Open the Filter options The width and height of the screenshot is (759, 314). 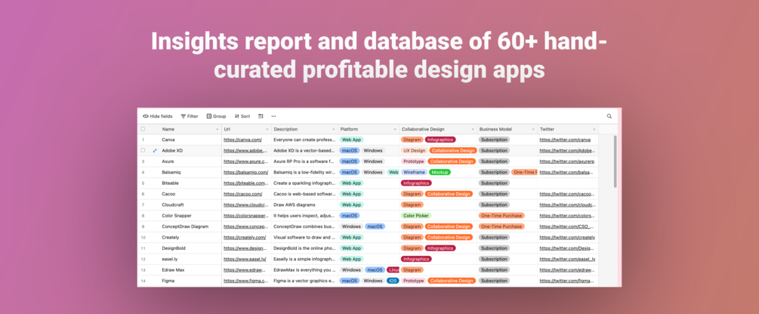point(190,116)
